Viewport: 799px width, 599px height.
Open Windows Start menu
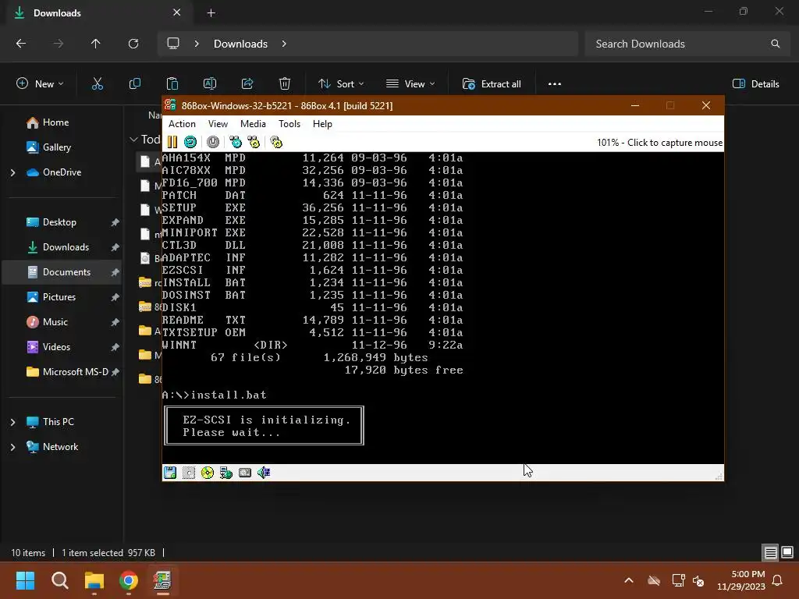[25, 580]
